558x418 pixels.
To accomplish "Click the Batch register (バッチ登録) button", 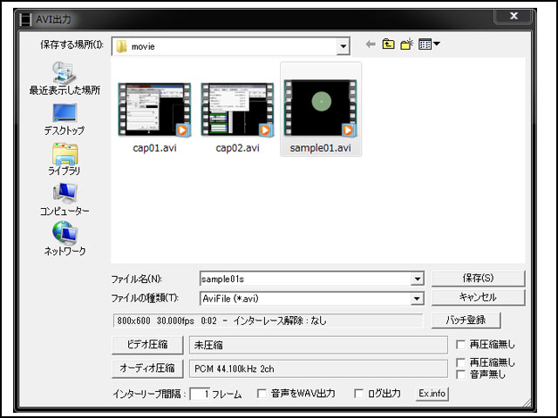I will point(466,320).
